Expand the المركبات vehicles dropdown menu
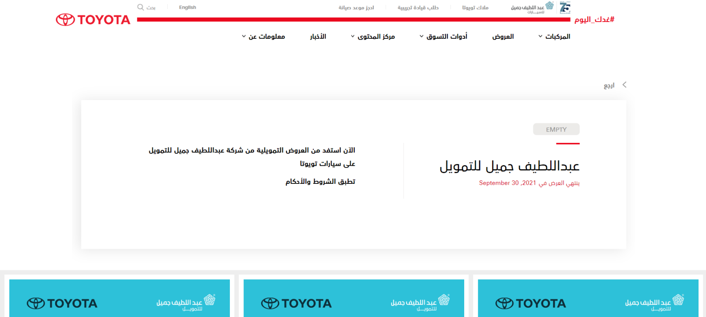Image resolution: width=706 pixels, height=317 pixels. click(x=554, y=37)
